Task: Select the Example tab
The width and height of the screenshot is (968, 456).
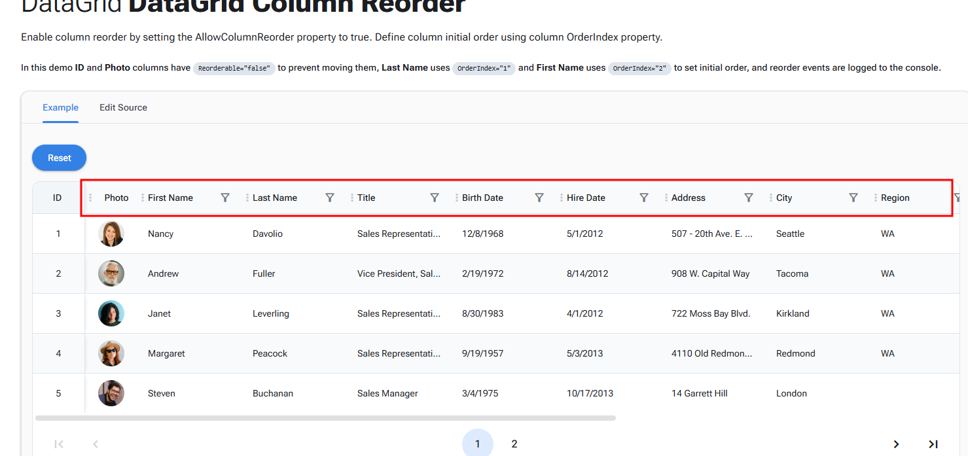Action: (60, 107)
